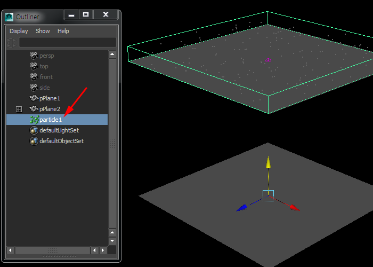Click the lower vertical scroll up arrow
Screen dimensions: 373x267
pos(112,232)
